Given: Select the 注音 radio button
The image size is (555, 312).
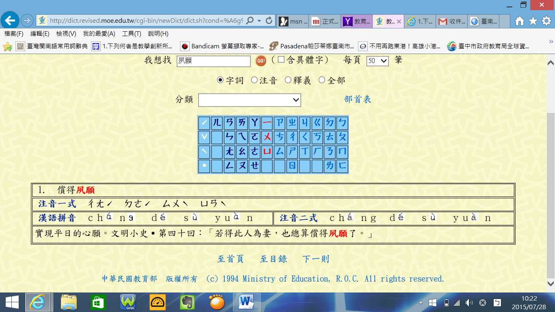Looking at the screenshot, I should (x=254, y=80).
